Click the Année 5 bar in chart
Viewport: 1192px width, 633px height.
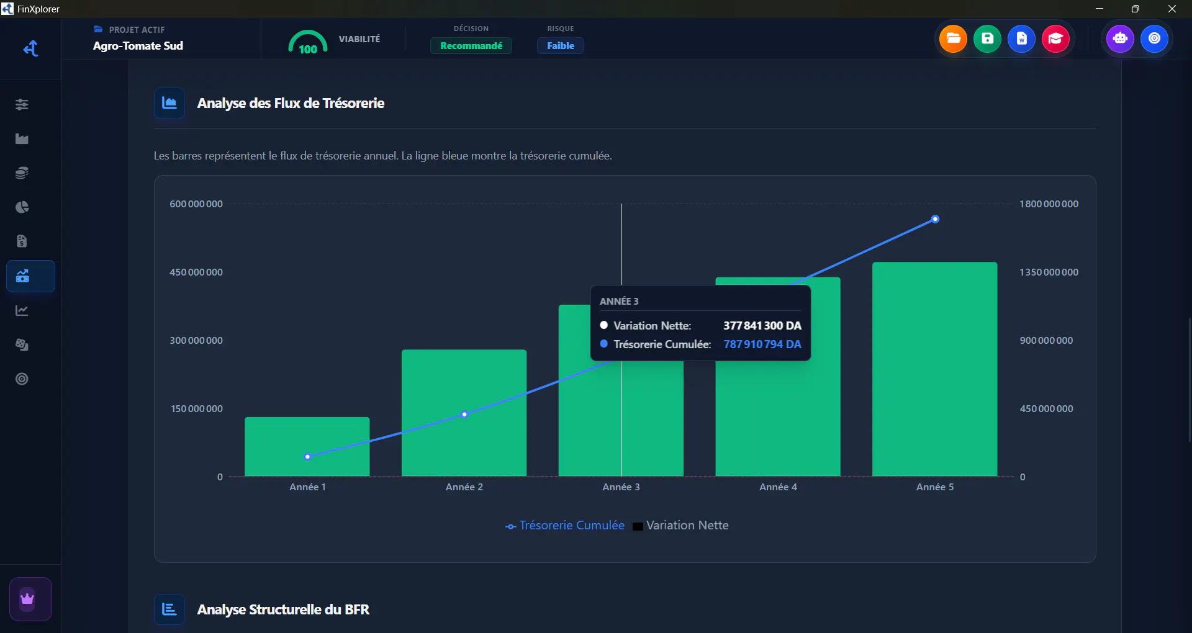click(x=935, y=369)
